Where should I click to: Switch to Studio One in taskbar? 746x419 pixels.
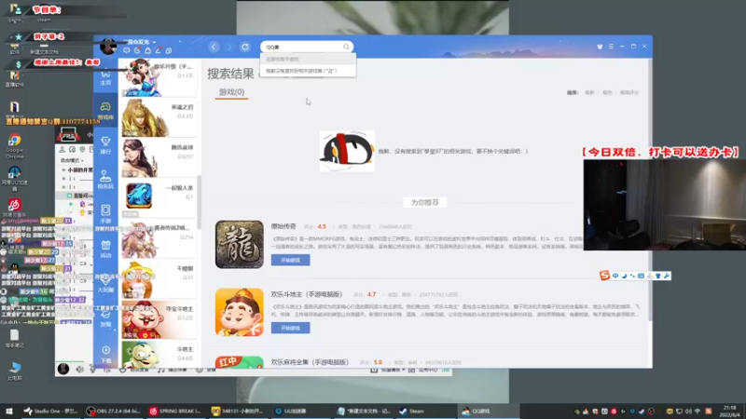50,411
